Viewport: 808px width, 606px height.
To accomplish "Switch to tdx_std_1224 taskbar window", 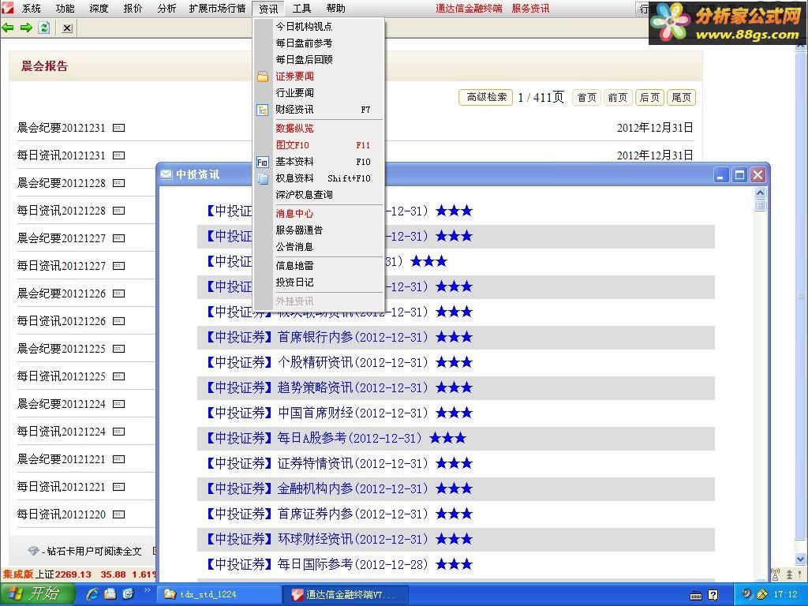I will point(219,594).
